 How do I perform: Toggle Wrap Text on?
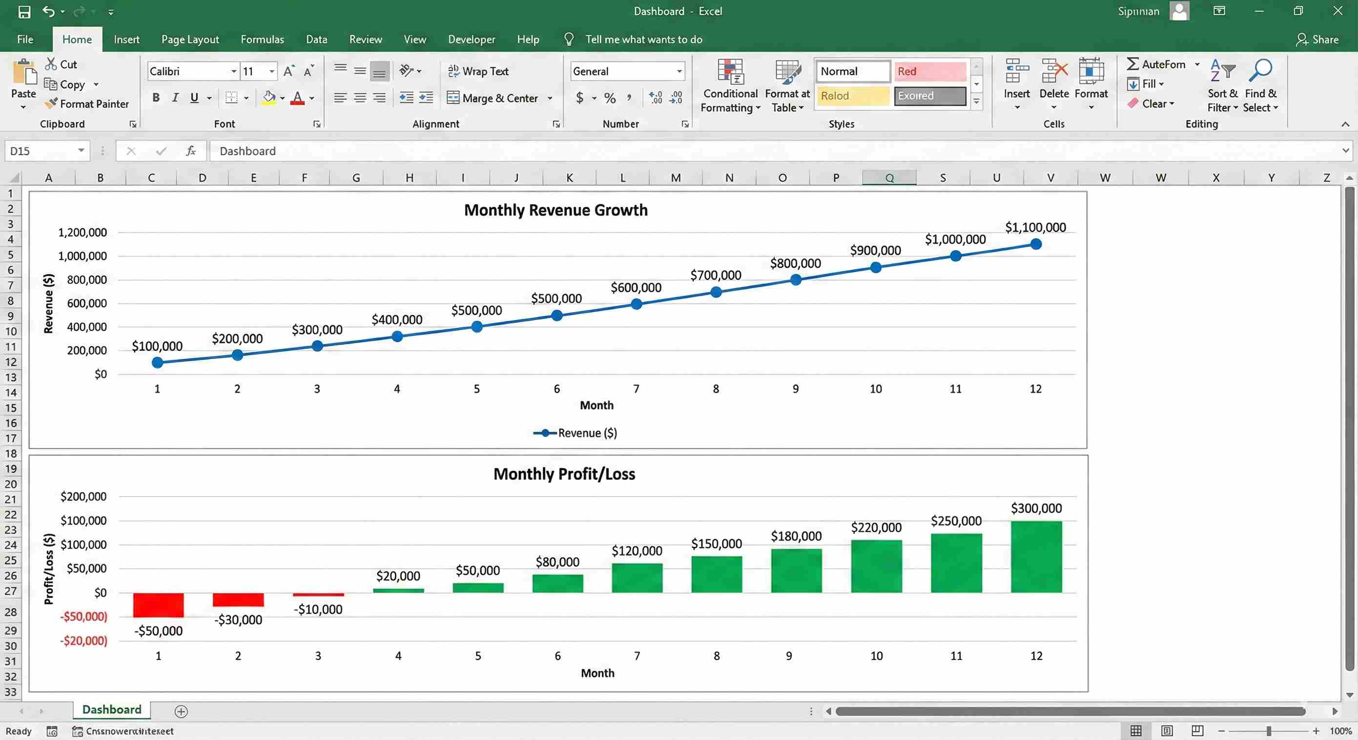coord(478,71)
